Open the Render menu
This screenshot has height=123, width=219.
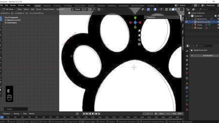[13, 5]
